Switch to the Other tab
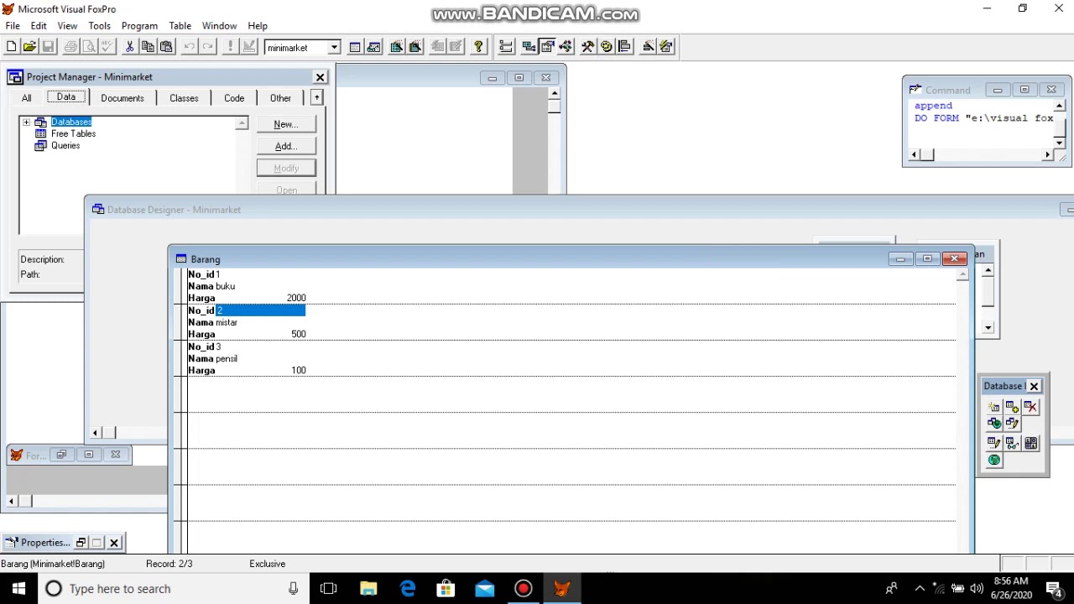This screenshot has height=604, width=1074. click(280, 98)
